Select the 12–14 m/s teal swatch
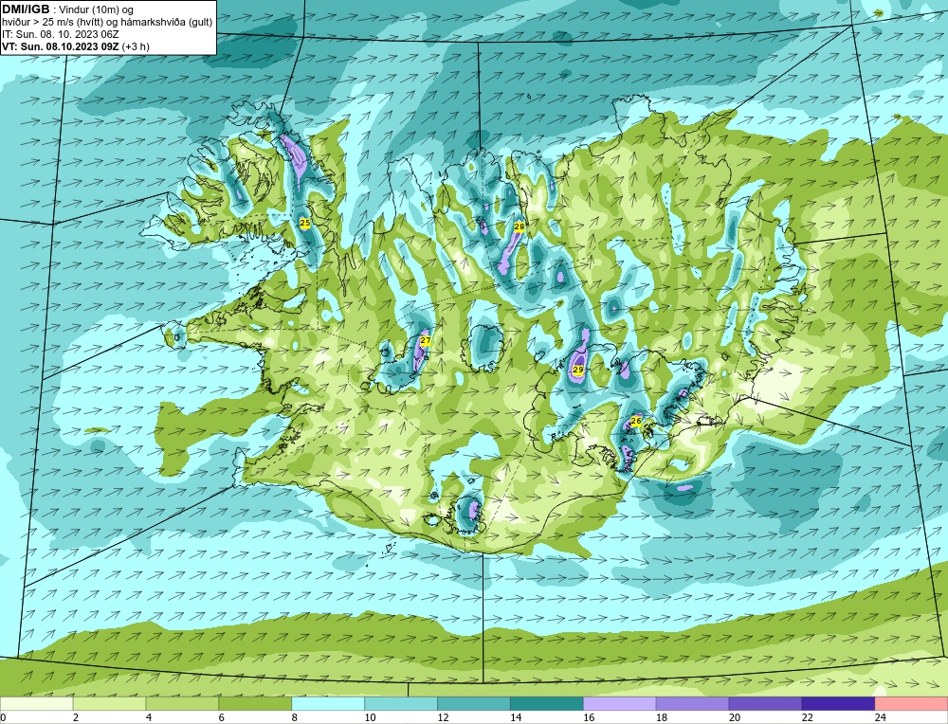The width and height of the screenshot is (948, 724). [x=474, y=704]
